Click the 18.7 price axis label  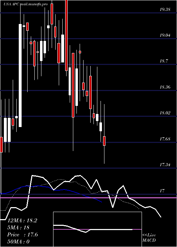pos(164,61)
